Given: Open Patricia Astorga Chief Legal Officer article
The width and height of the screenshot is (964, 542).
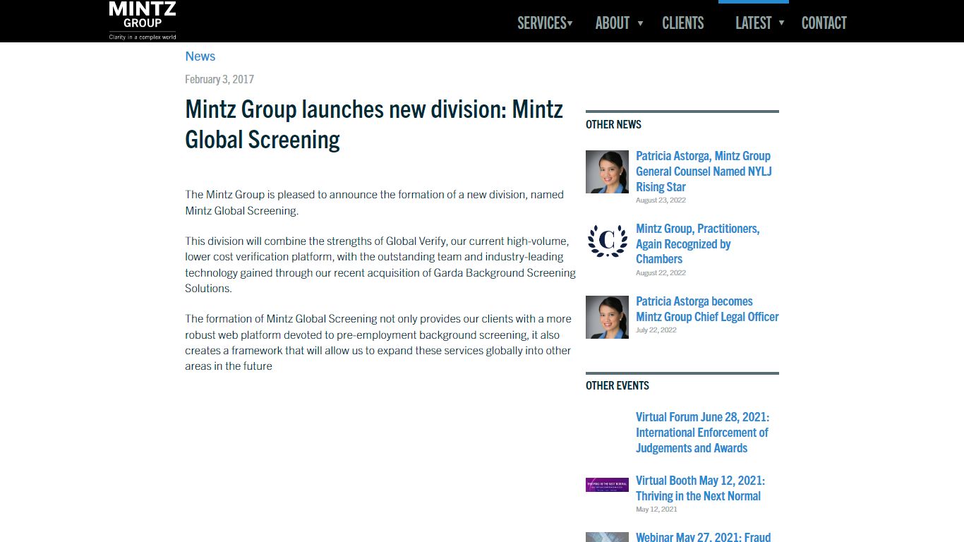Looking at the screenshot, I should click(707, 309).
